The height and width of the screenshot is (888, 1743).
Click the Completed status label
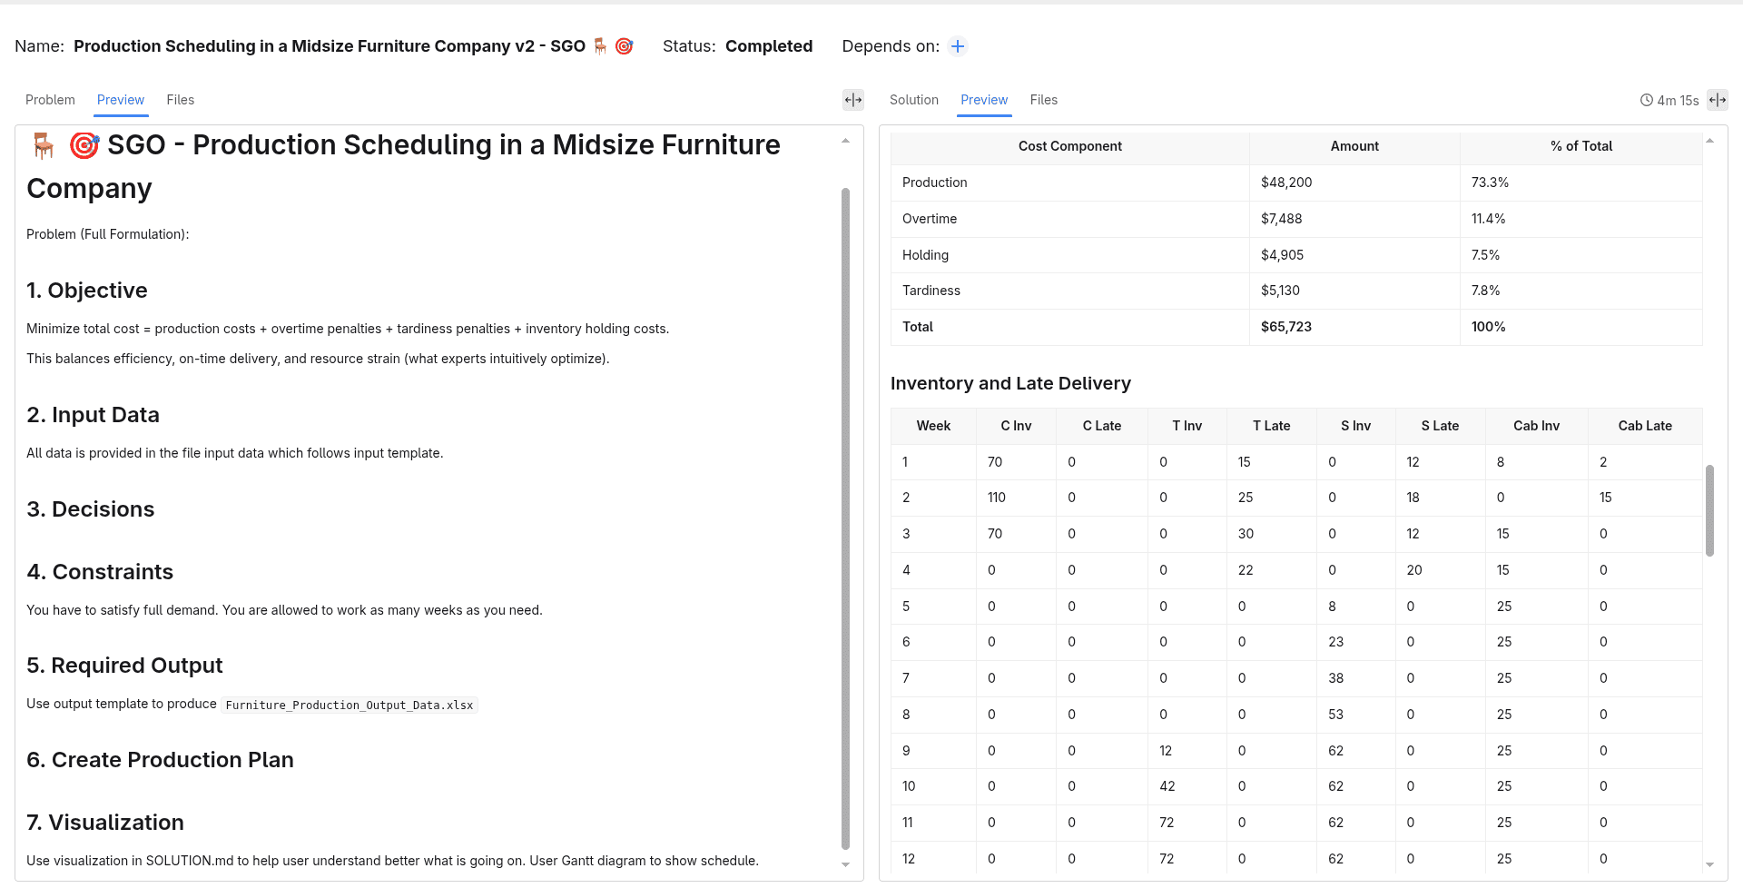pos(769,46)
